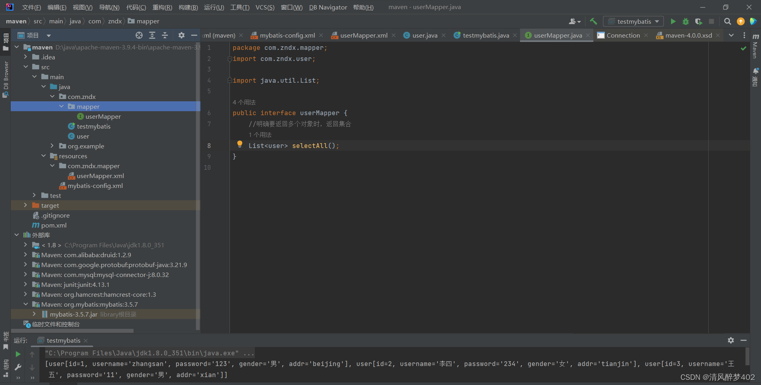Open the File (文件) menu
This screenshot has width=761, height=385.
click(31, 7)
